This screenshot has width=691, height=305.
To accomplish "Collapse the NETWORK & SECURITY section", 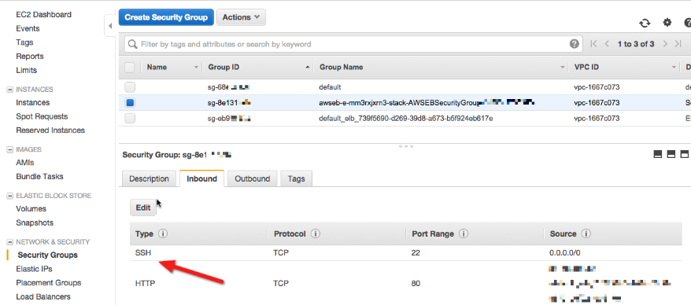I will 9,241.
